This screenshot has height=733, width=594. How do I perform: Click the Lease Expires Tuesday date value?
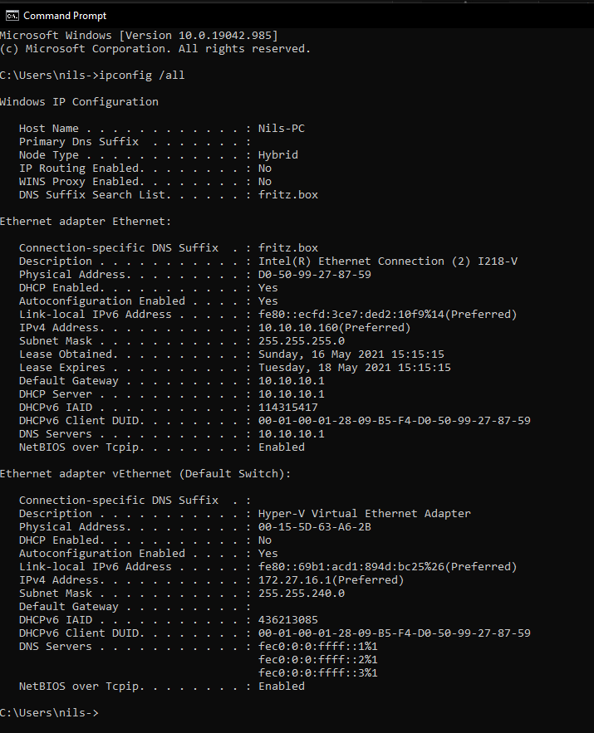354,368
